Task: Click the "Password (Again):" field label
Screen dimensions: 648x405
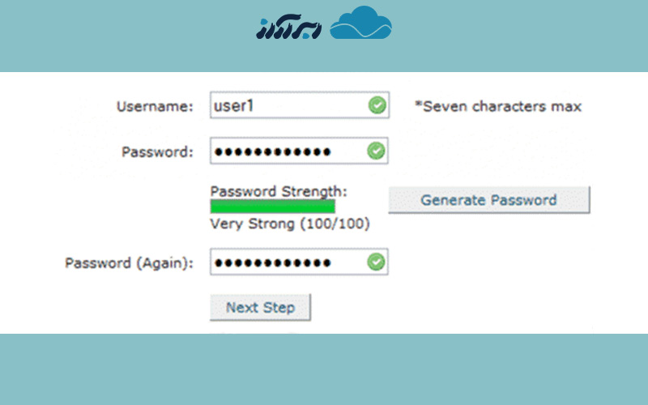Action: 129,263
